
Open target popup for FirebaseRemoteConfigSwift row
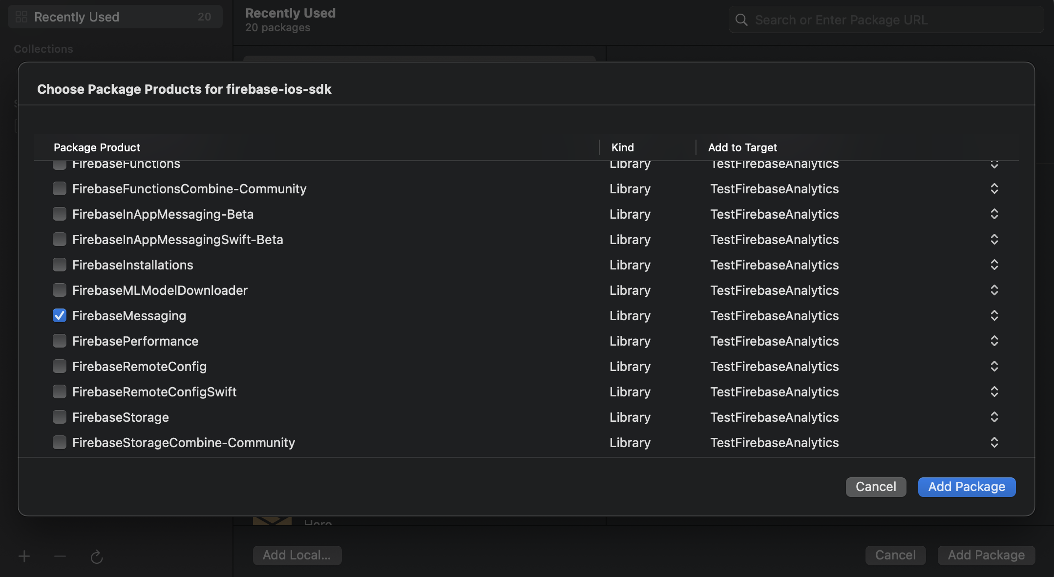tap(994, 392)
